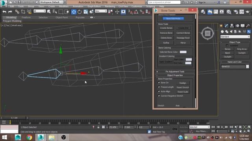Image resolution: width=252 pixels, height=141 pixels.
Task: Click the Play Animation button
Action: (222, 127)
